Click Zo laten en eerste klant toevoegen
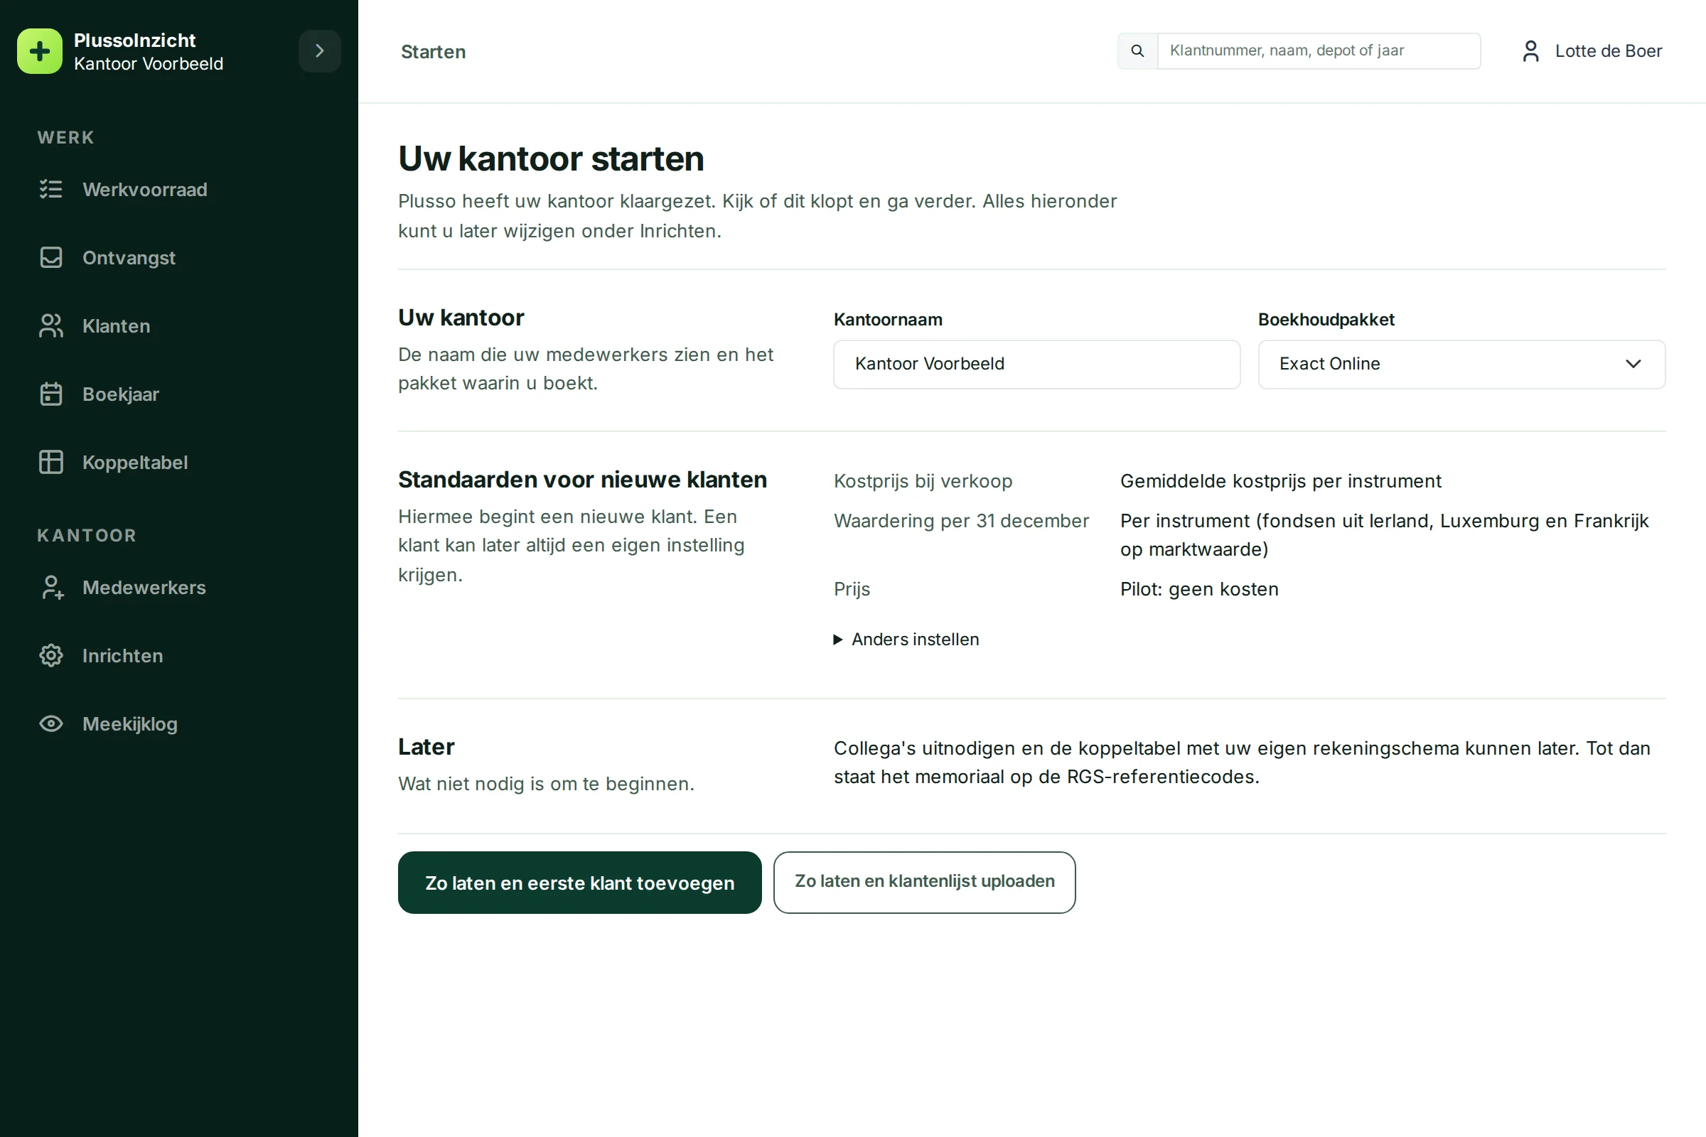 click(579, 883)
